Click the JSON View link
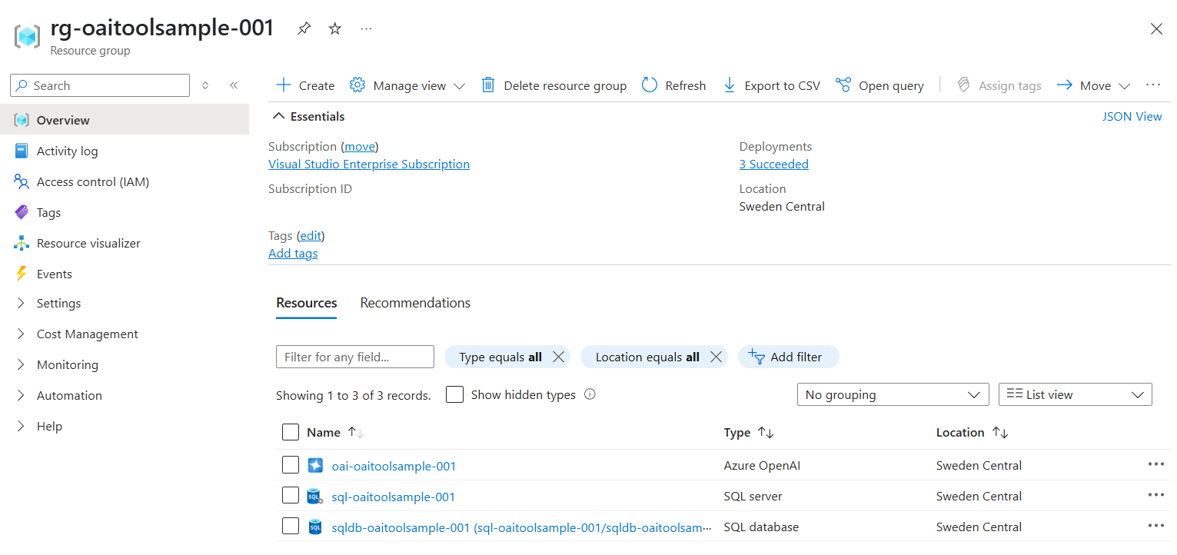The image size is (1177, 555). [x=1132, y=117]
